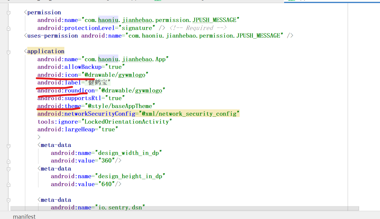This screenshot has width=380, height=219.
Task: Click the tools:ignore attribute
Action: click(58, 122)
